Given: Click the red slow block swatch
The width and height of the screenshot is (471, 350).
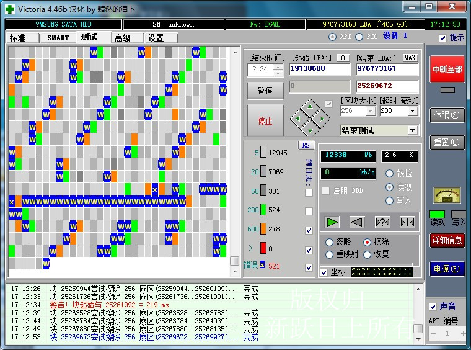Looking at the screenshot, I should coord(263,248).
